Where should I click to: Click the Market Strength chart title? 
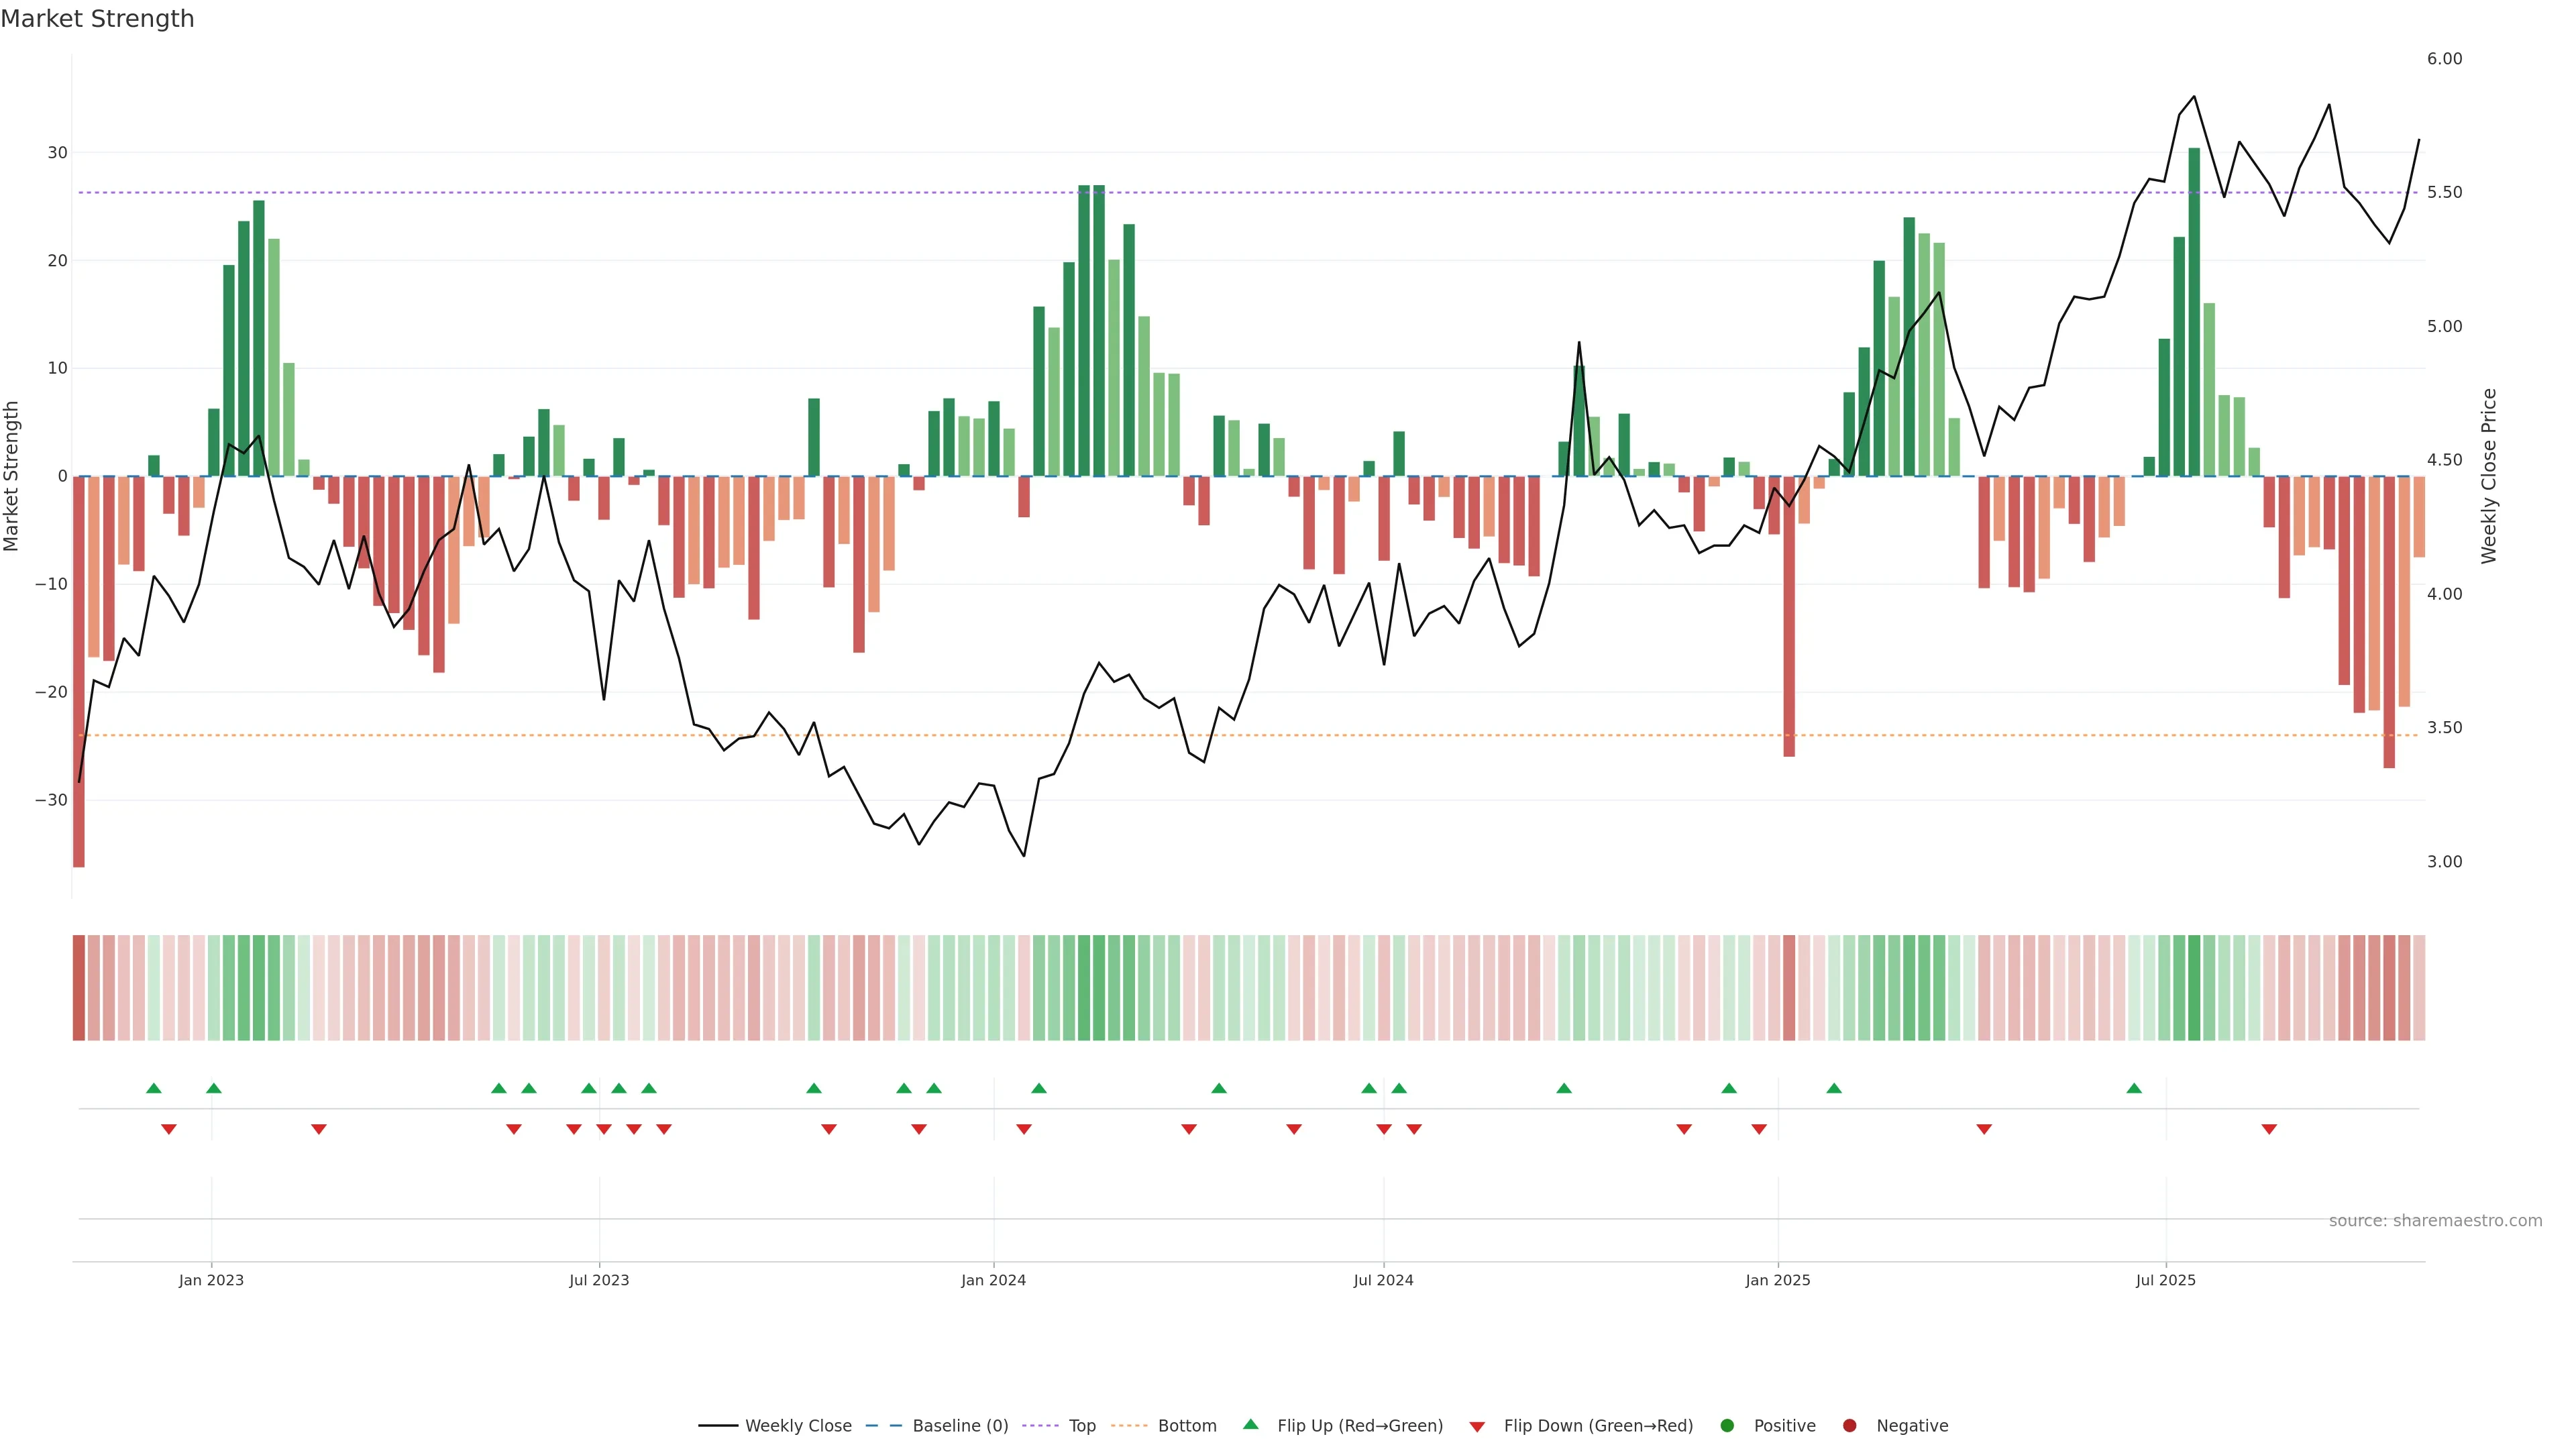tap(97, 19)
